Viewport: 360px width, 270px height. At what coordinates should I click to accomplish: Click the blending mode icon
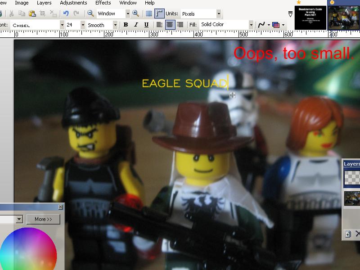tap(276, 25)
